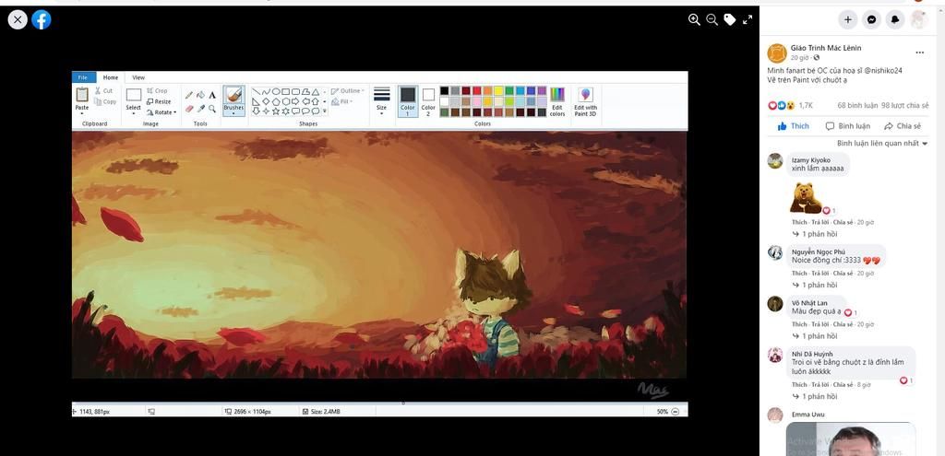Screen dimensions: 945x456
Task: Zoom in on the photo
Action: click(x=694, y=20)
